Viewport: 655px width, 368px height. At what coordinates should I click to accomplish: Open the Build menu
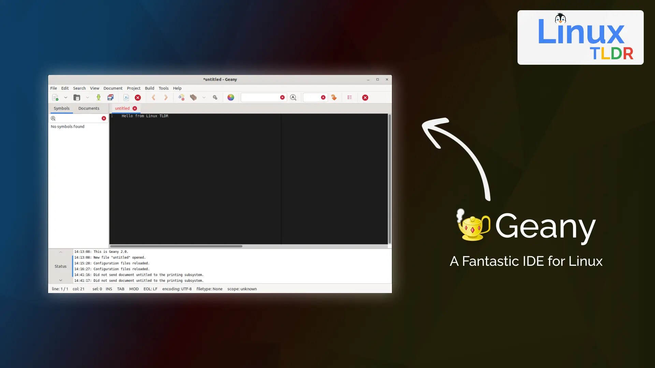(x=149, y=88)
